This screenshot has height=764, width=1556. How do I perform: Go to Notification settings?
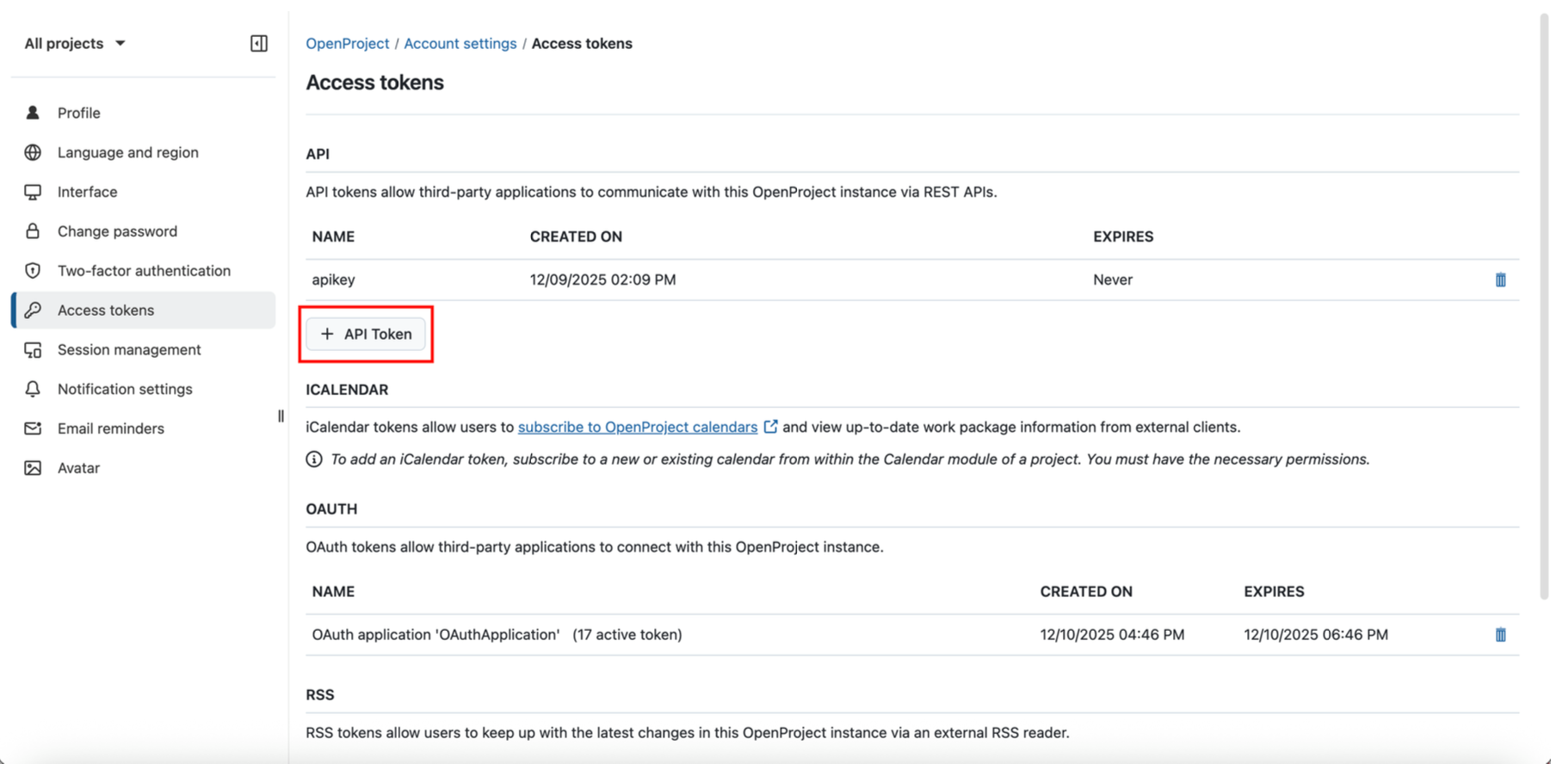(x=143, y=389)
